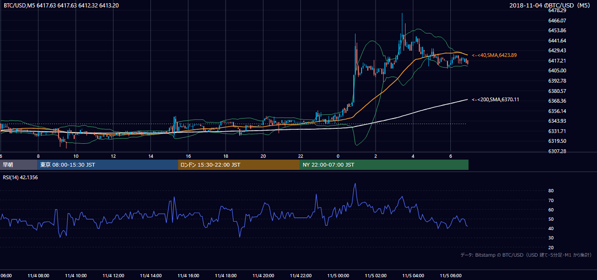Click hour axis label 8 under price chart

pyautogui.click(x=38, y=156)
